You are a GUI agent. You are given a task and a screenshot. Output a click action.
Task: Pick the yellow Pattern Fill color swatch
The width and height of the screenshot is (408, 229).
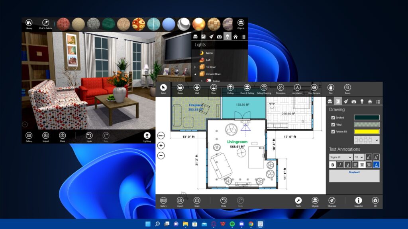(367, 132)
